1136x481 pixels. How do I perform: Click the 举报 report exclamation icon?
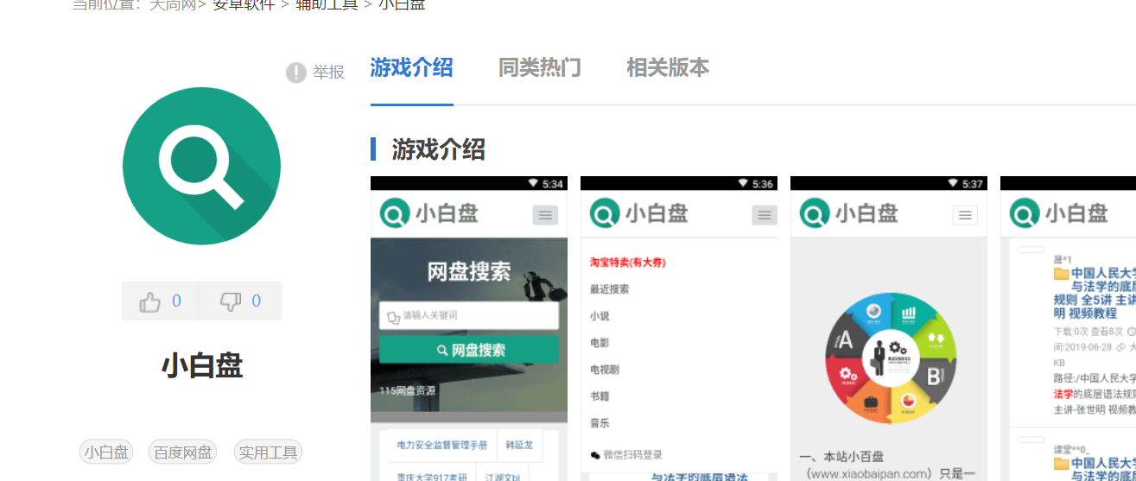pos(296,73)
